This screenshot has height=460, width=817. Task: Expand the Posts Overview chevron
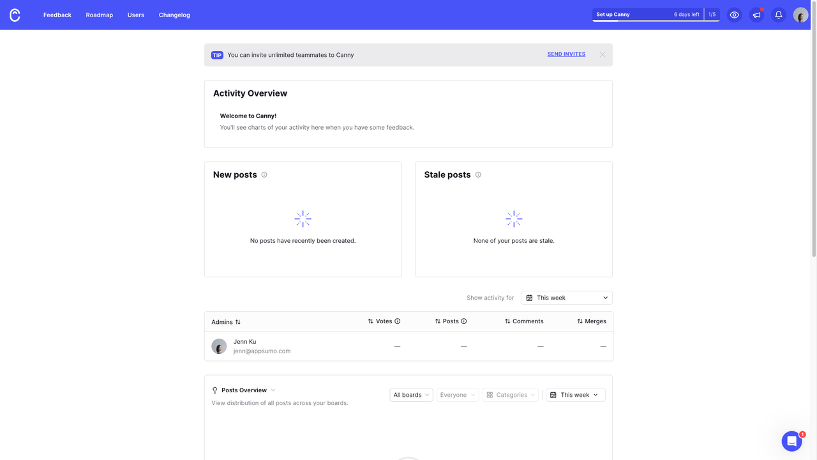(x=273, y=390)
